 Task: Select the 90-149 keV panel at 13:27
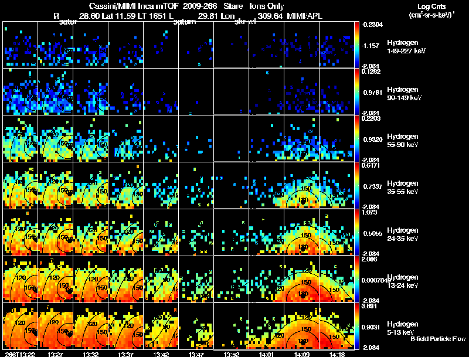55,91
